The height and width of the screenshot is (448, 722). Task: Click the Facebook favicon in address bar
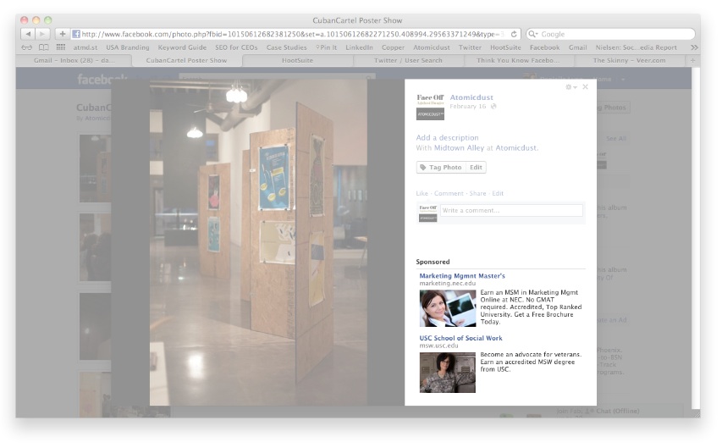[76, 34]
